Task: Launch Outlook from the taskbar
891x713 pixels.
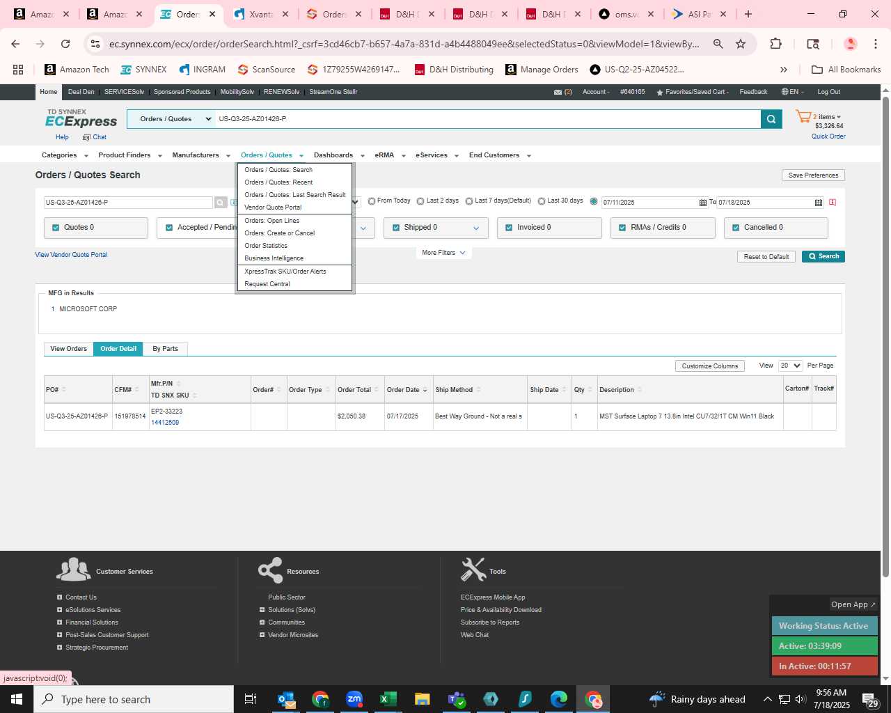Action: pyautogui.click(x=286, y=699)
